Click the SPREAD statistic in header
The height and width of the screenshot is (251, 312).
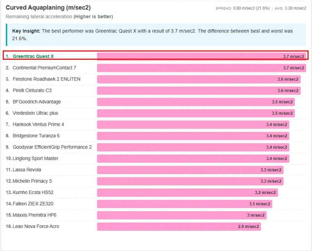coord(242,8)
